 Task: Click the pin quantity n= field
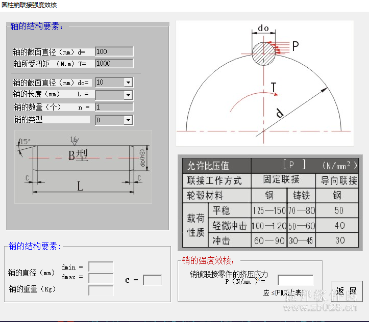pyautogui.click(x=114, y=107)
